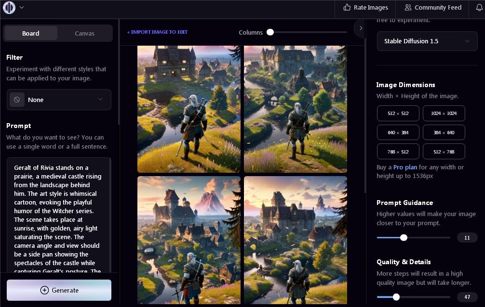Click the Generate button
Viewport: 485px width, 307px height.
[59, 290]
